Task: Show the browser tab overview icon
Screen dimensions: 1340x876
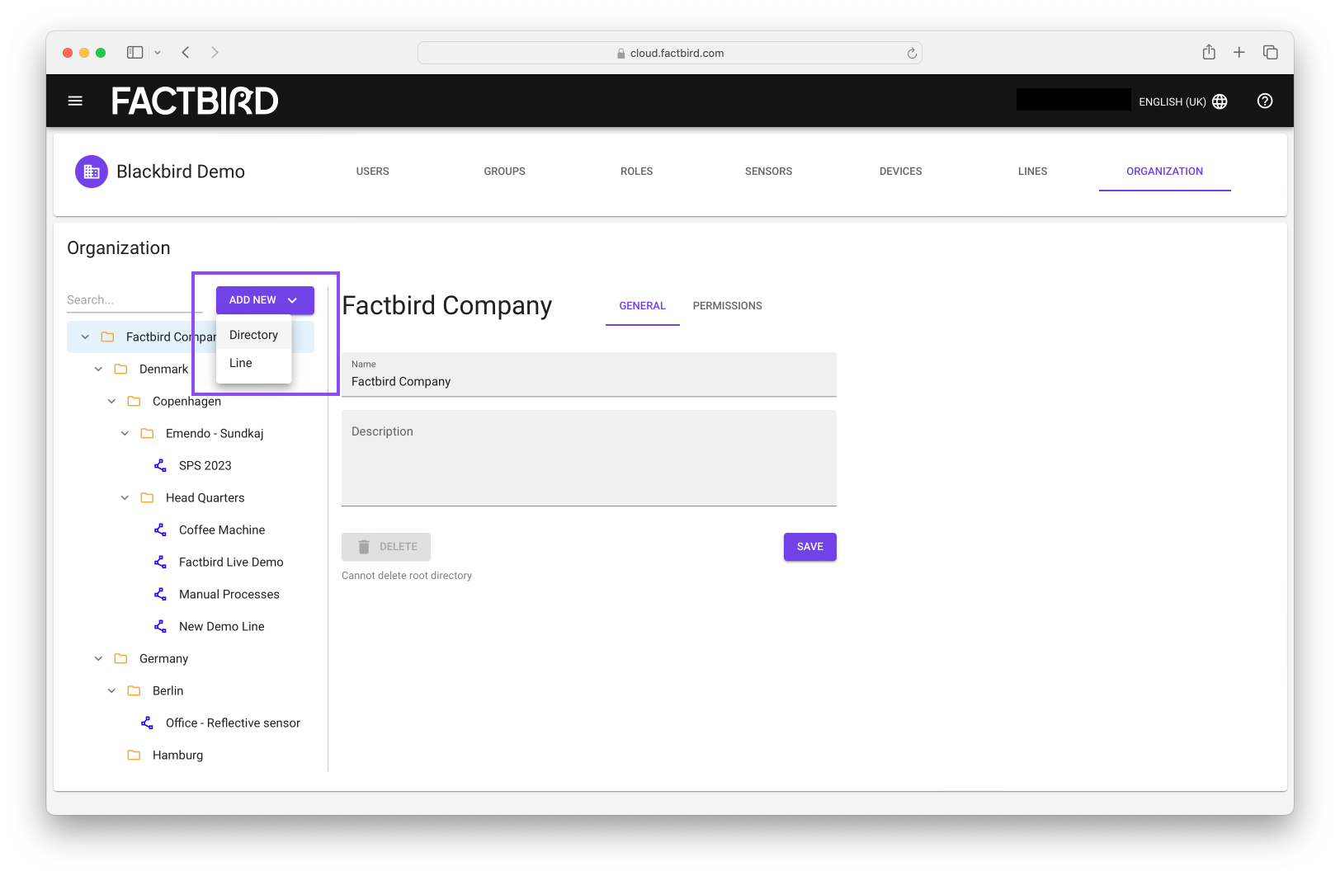Action: click(1271, 52)
